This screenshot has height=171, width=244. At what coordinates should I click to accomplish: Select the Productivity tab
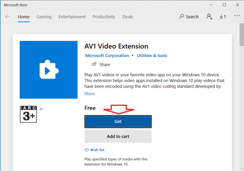coord(104,17)
